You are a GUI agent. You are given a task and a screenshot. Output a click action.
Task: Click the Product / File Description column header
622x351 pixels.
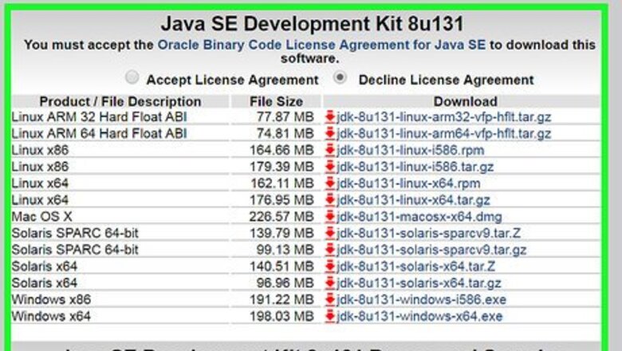(120, 101)
